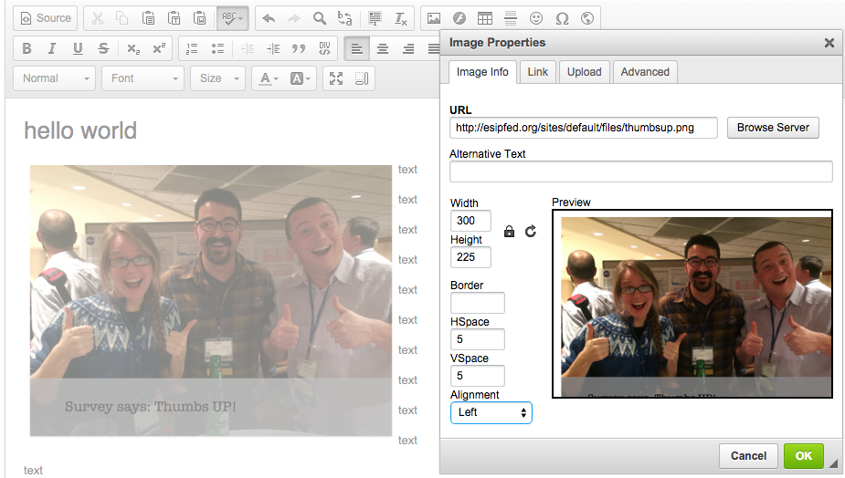Click the Insert Smiley icon
This screenshot has width=845, height=478.
click(x=535, y=18)
